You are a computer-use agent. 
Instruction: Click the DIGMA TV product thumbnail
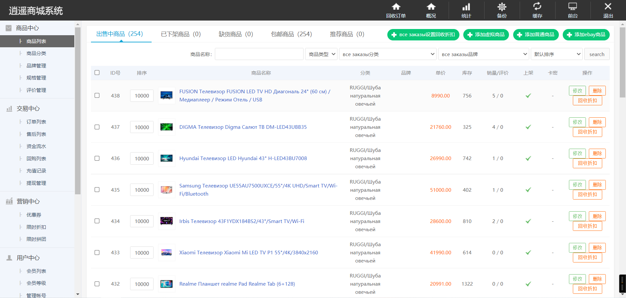tap(167, 127)
